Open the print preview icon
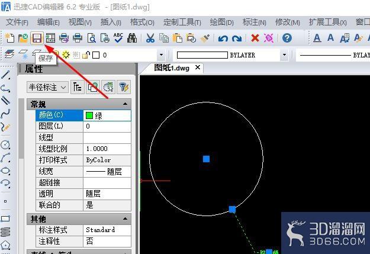This screenshot has width=370, height=254. (91, 38)
